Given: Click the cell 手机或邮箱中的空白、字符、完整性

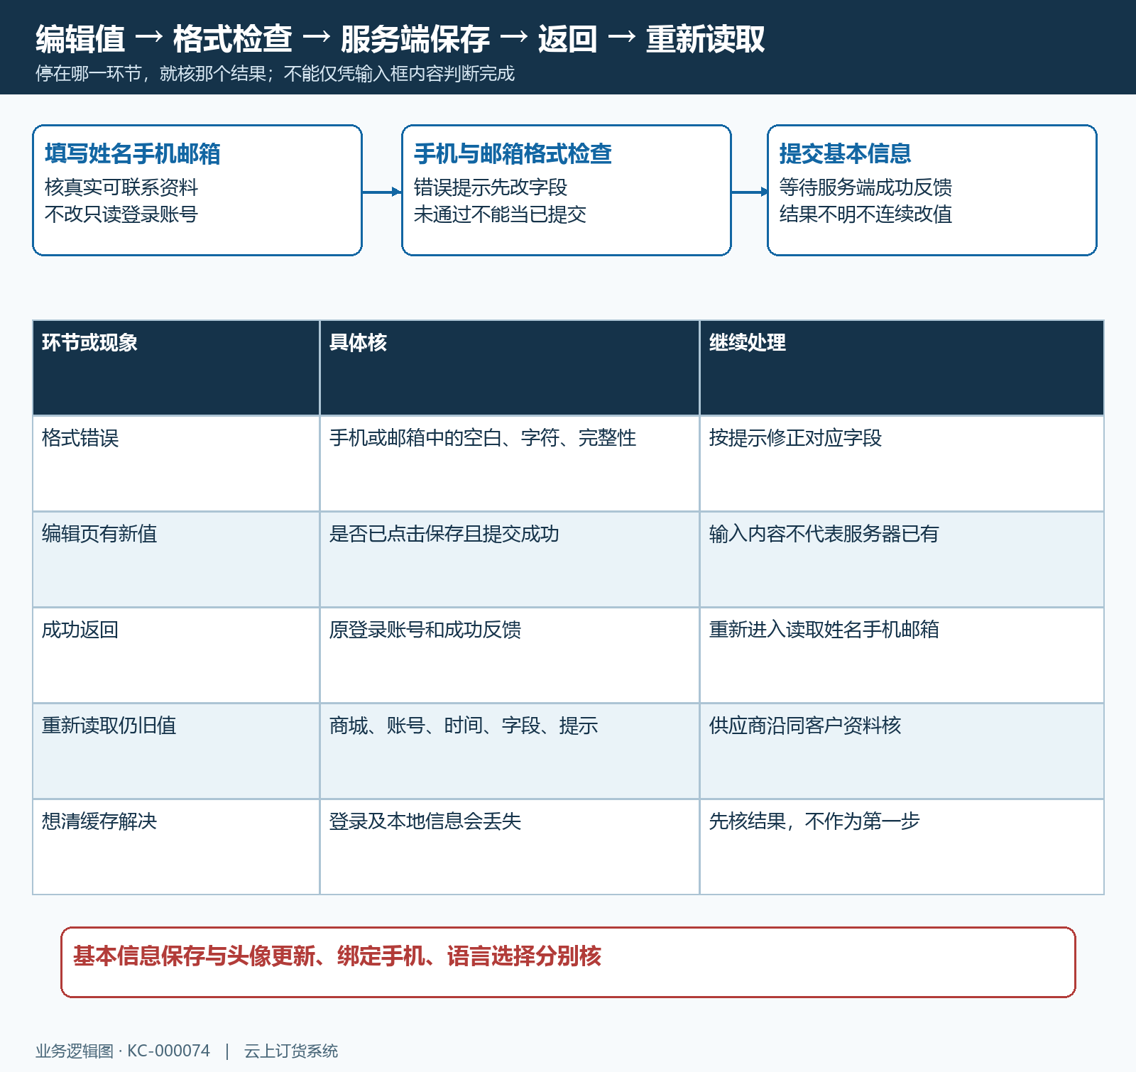Looking at the screenshot, I should (510, 464).
